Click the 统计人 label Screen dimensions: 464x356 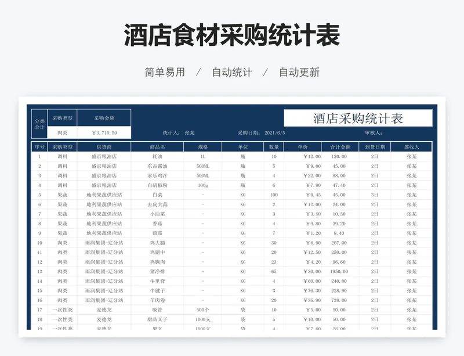171,133
